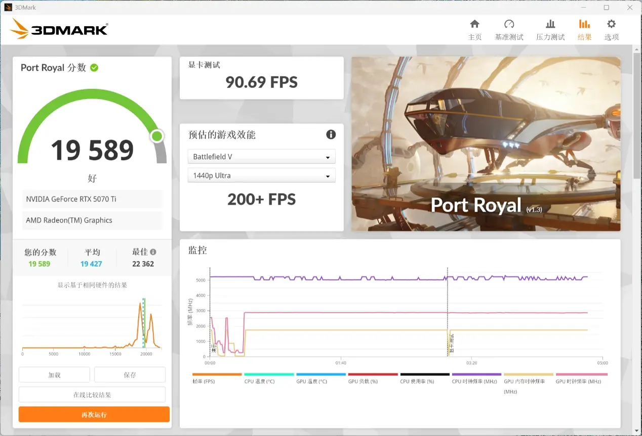The height and width of the screenshot is (436, 642).
Task: Open the 基准测试 benchmarks gauge icon
Action: point(509,24)
